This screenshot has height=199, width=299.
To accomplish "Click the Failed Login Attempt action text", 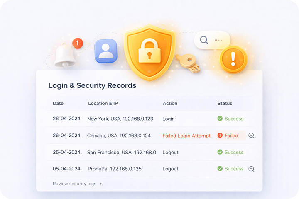I will pyautogui.click(x=186, y=136).
